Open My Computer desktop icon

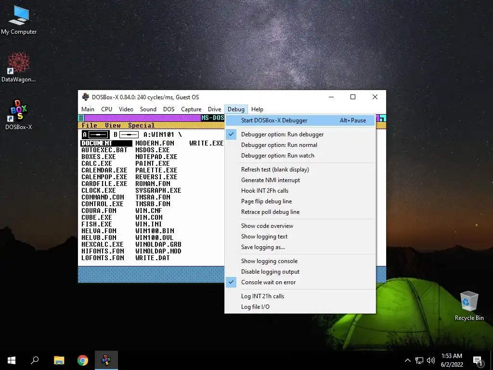pos(19,20)
